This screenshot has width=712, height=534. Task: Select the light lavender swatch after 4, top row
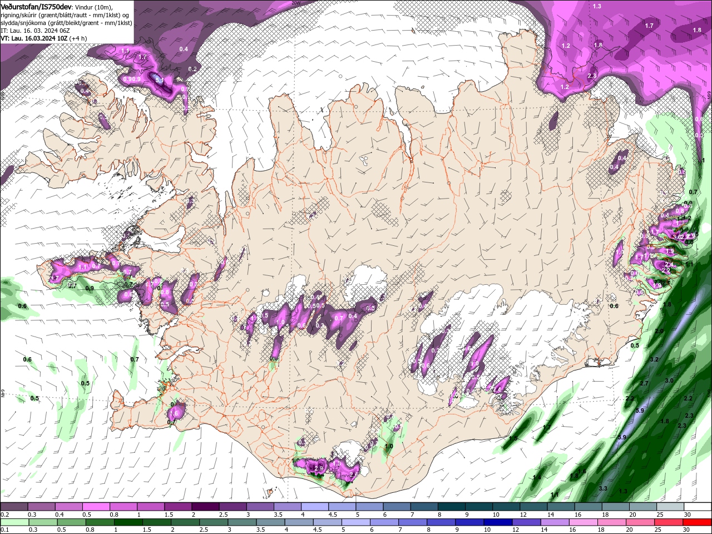point(315,507)
